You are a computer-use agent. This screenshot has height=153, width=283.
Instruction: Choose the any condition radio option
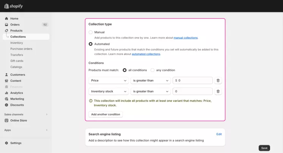[x=153, y=70]
